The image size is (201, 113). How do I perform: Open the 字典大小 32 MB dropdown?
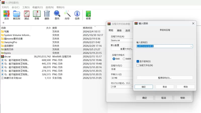coord(122,78)
